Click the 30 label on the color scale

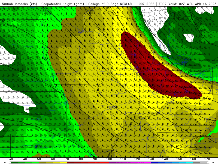(11, 159)
